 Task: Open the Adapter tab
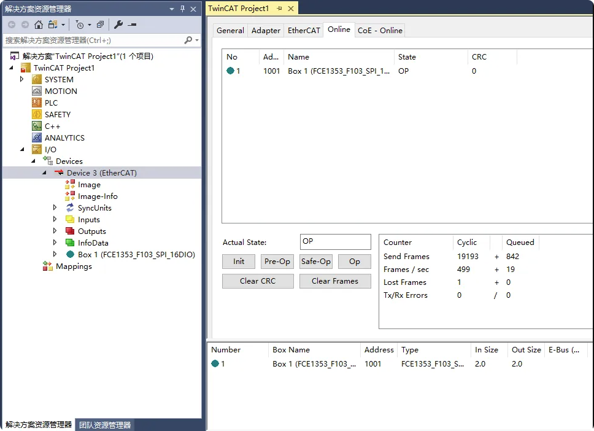tap(266, 30)
